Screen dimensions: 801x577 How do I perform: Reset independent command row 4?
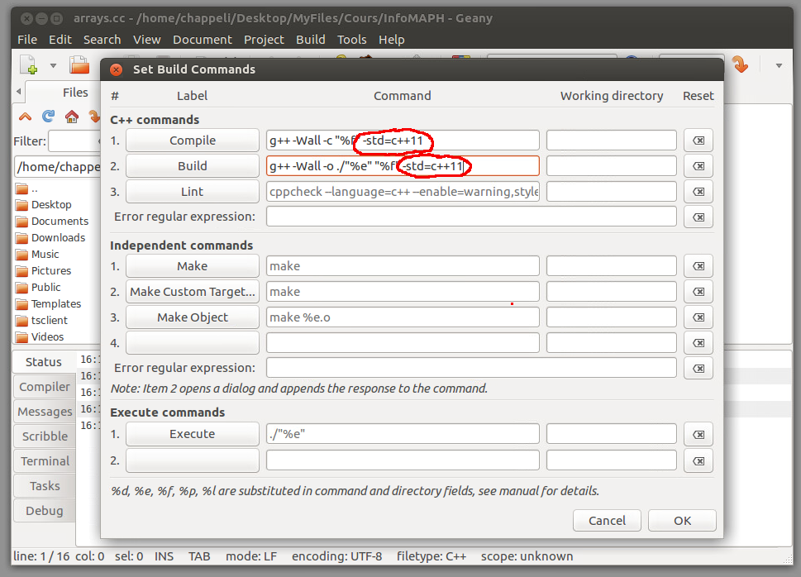pos(698,343)
